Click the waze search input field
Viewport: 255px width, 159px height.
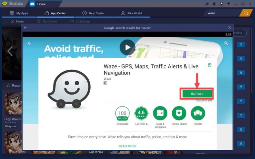tap(222, 13)
